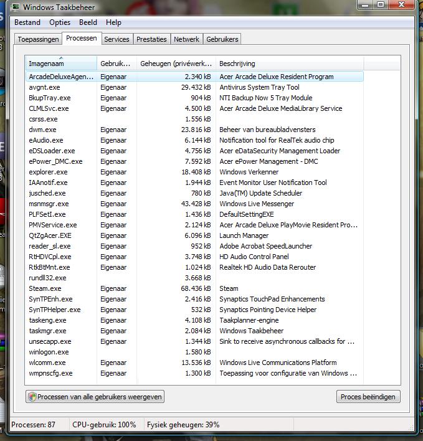Select the QtZgAcer.EXE process
Image resolution: width=423 pixels, height=441 pixels.
click(x=194, y=235)
